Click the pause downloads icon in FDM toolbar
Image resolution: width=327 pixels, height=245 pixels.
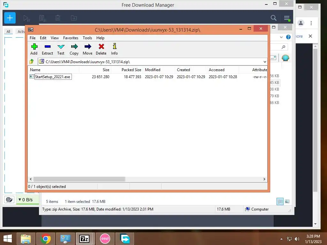pos(42,18)
